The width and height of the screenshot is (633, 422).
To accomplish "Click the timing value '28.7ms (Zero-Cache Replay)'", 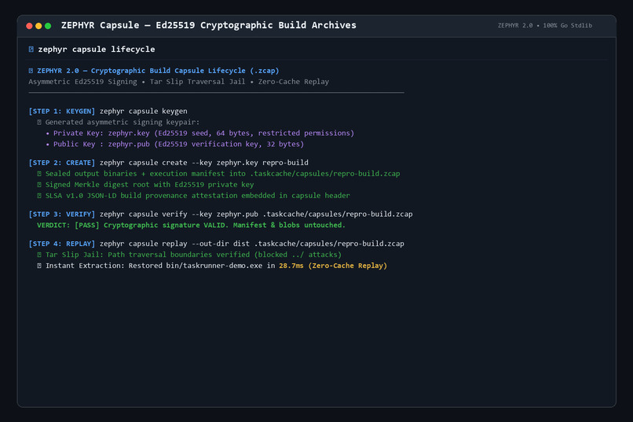I will (333, 266).
